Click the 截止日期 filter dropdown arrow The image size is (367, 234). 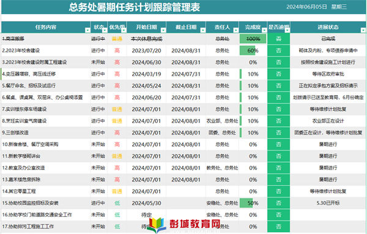[x=203, y=30]
